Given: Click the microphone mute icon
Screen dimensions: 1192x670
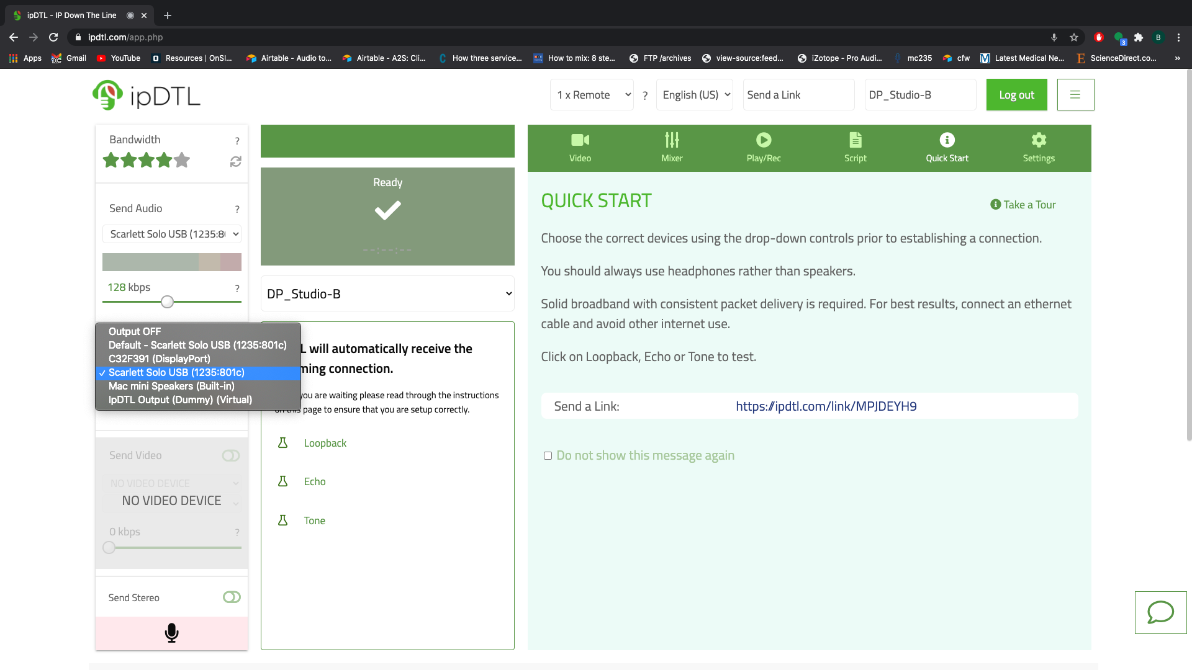Looking at the screenshot, I should click(172, 633).
